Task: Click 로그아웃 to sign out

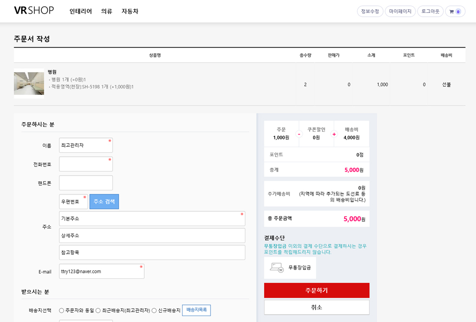Action: tap(430, 11)
